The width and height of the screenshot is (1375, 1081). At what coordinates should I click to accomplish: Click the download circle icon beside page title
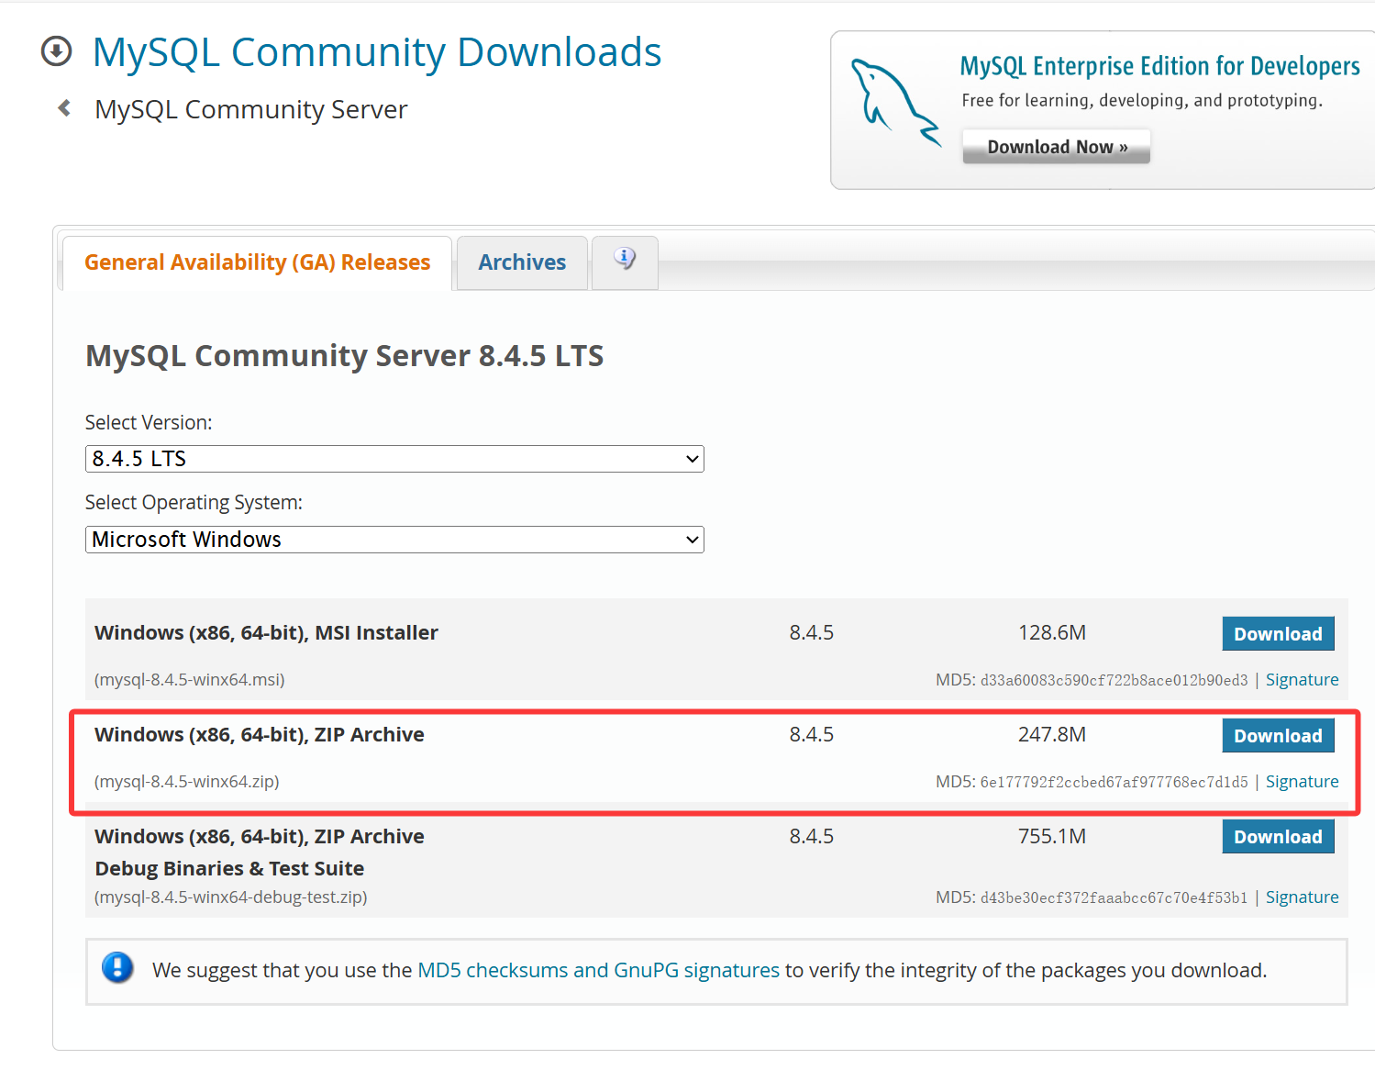tap(56, 51)
